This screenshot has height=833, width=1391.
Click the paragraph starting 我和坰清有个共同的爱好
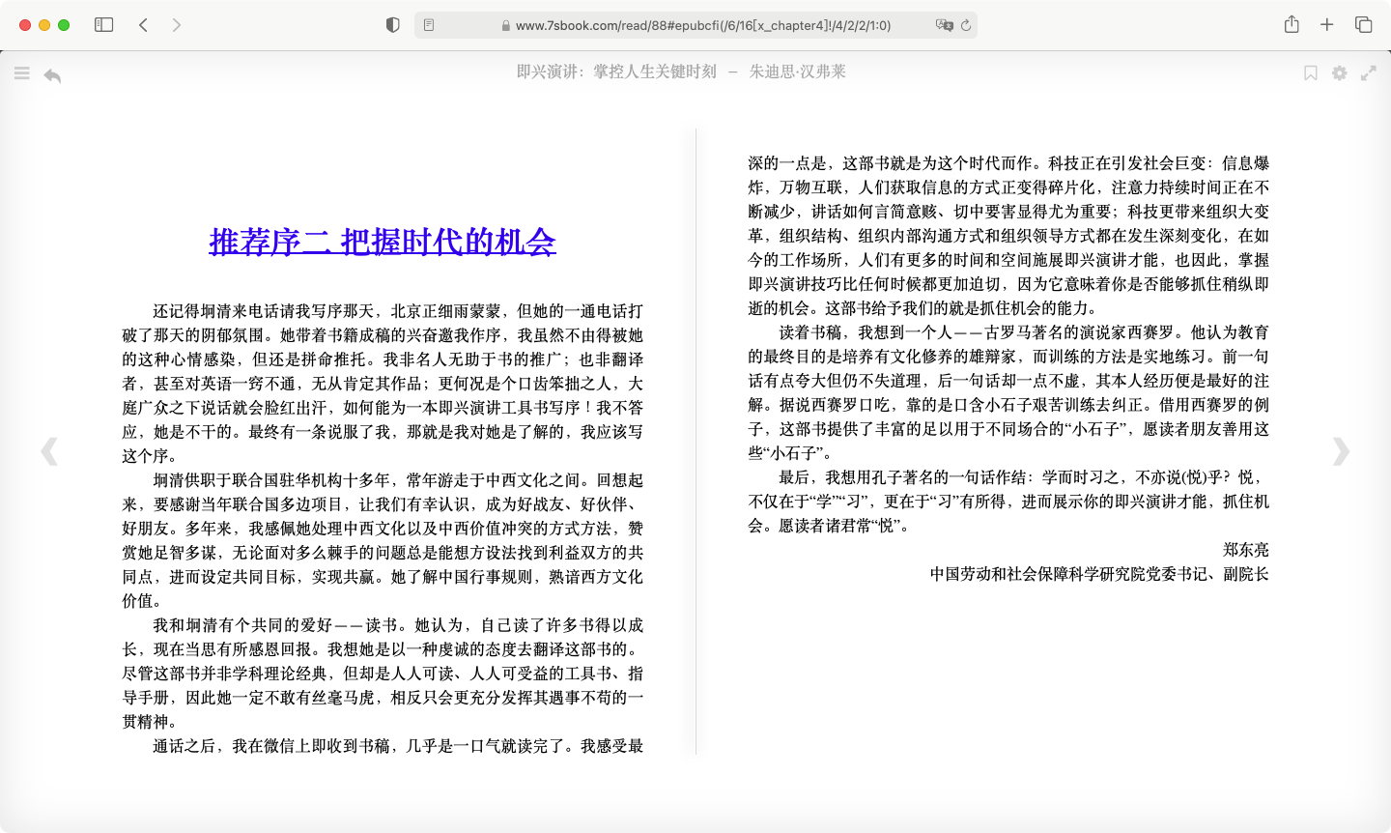pyautogui.click(x=383, y=674)
